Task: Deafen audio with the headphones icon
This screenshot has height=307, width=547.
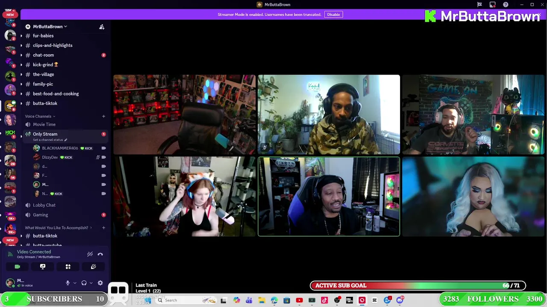Action: (x=84, y=283)
